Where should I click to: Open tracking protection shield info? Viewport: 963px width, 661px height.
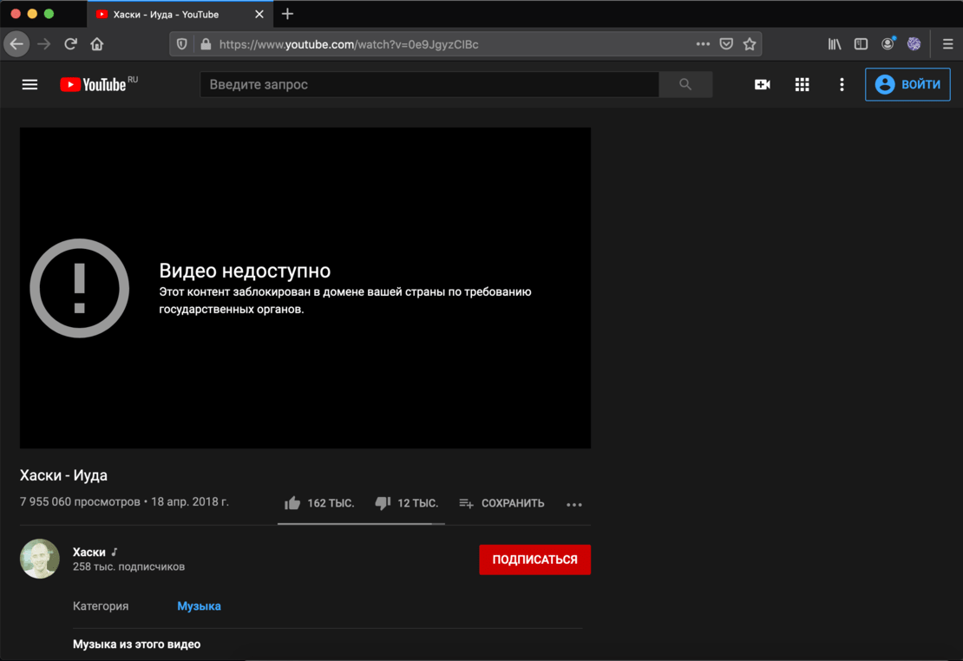click(182, 44)
